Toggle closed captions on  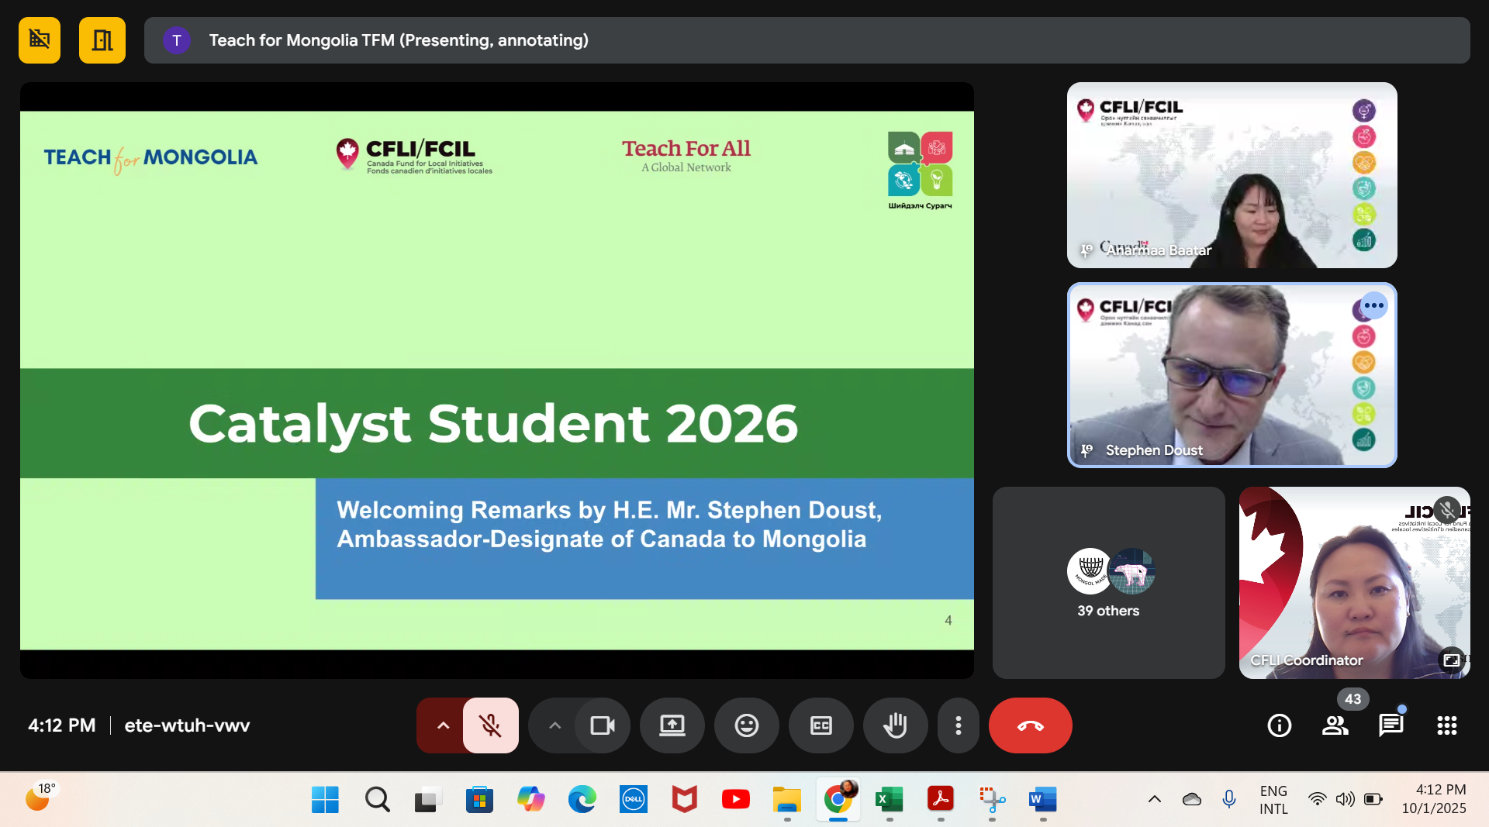point(821,725)
